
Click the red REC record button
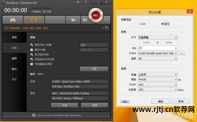pos(96,15)
